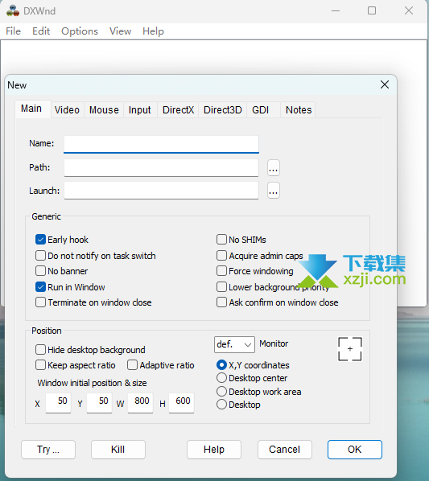Select Desktop work area radio button

221,392
